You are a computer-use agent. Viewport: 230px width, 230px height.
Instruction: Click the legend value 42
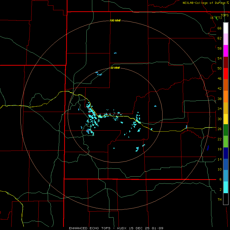click(x=220, y=89)
